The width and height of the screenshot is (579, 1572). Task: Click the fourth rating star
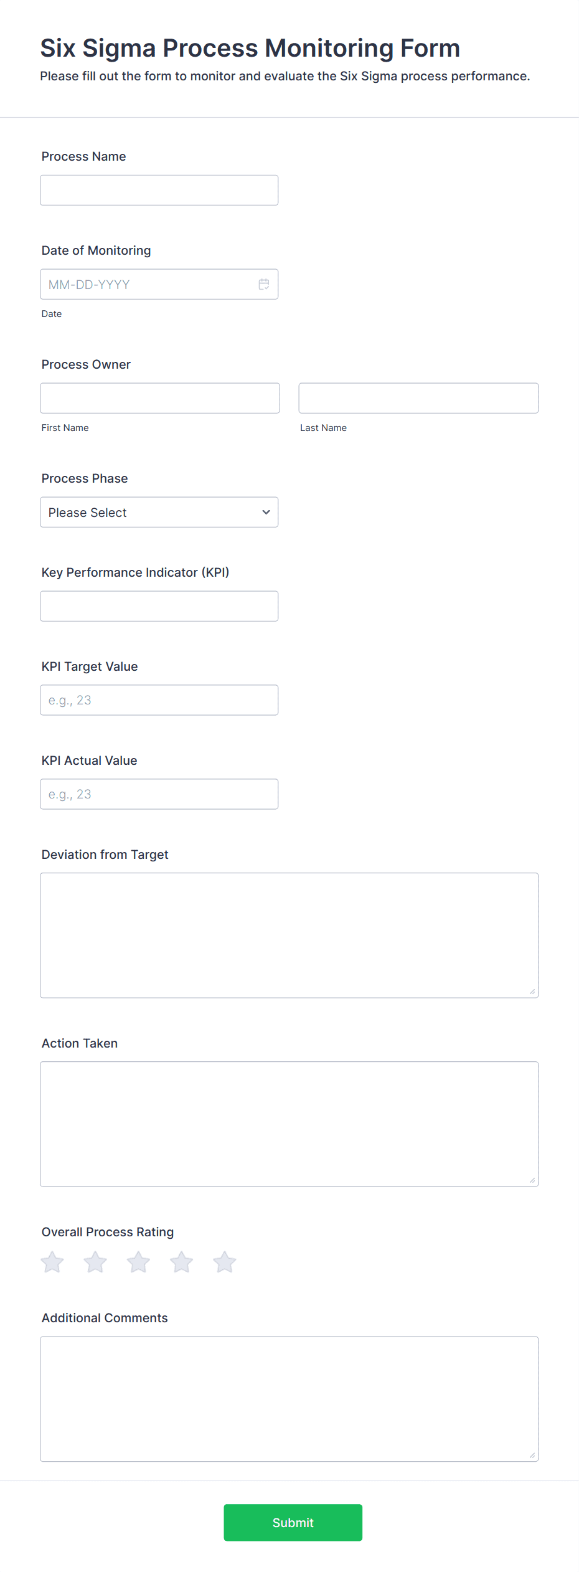coord(181,1262)
